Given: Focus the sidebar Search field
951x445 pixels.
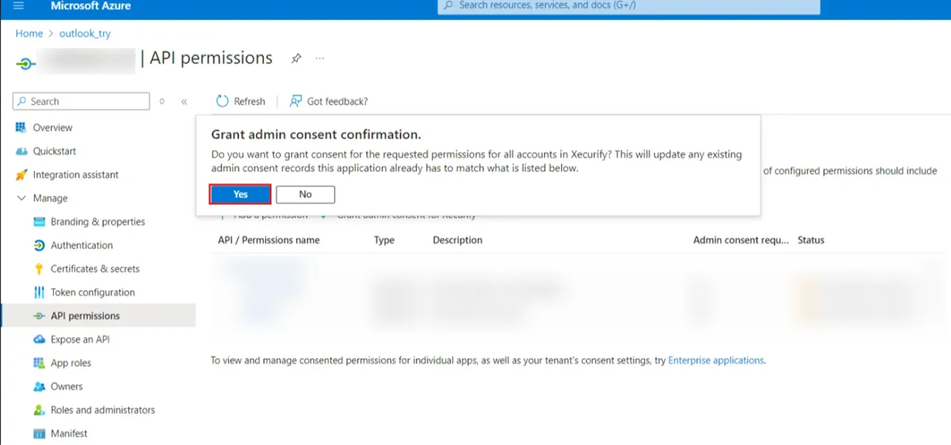Looking at the screenshot, I should tap(81, 101).
